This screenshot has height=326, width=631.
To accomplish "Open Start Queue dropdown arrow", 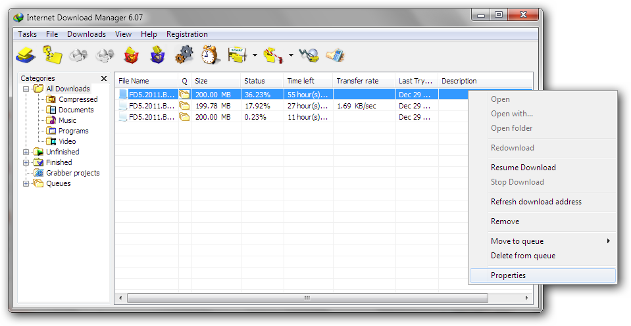I will pyautogui.click(x=255, y=55).
